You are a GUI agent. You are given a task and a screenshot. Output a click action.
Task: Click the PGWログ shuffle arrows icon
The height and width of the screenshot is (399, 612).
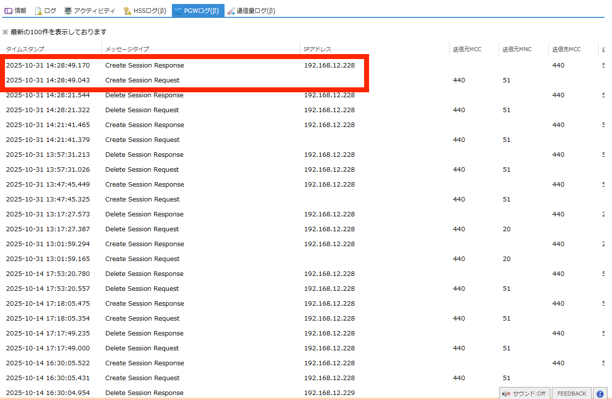pos(178,10)
